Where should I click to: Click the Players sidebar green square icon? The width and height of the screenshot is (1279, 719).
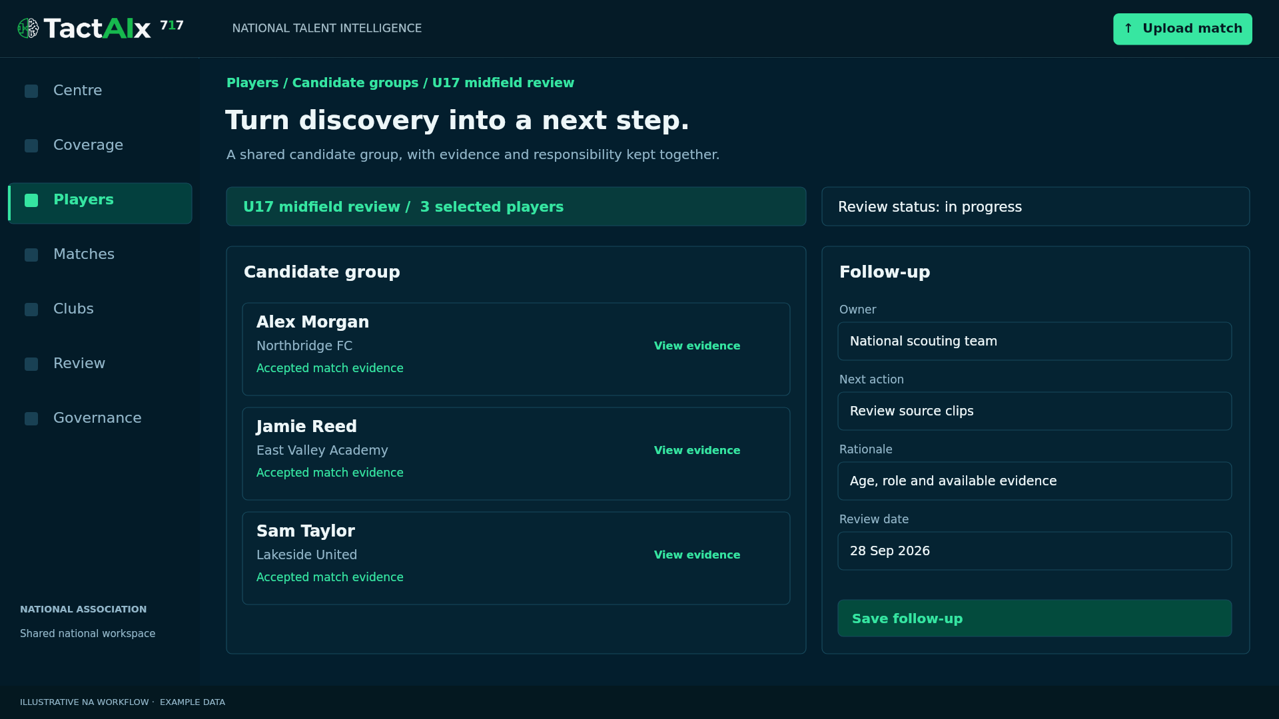point(31,200)
